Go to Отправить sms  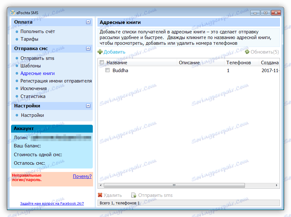[37, 58]
